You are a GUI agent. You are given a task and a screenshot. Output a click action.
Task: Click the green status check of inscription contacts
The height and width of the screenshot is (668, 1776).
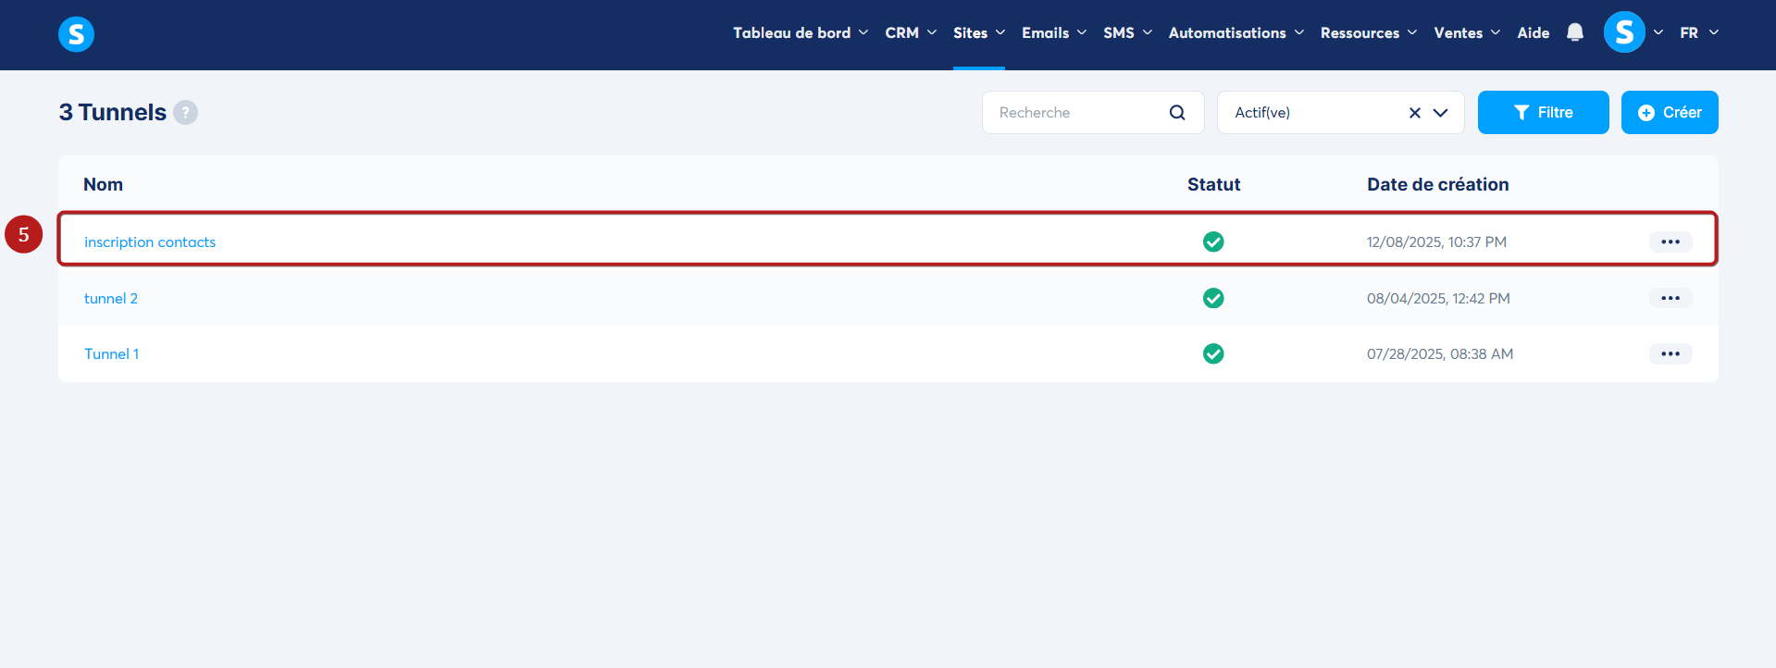1212,241
